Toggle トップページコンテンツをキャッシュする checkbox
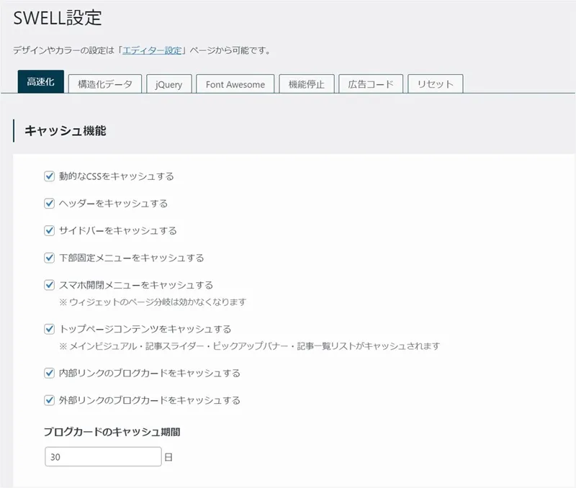 point(50,329)
